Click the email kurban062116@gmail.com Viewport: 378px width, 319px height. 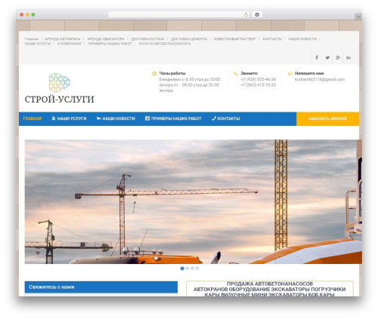tap(320, 79)
